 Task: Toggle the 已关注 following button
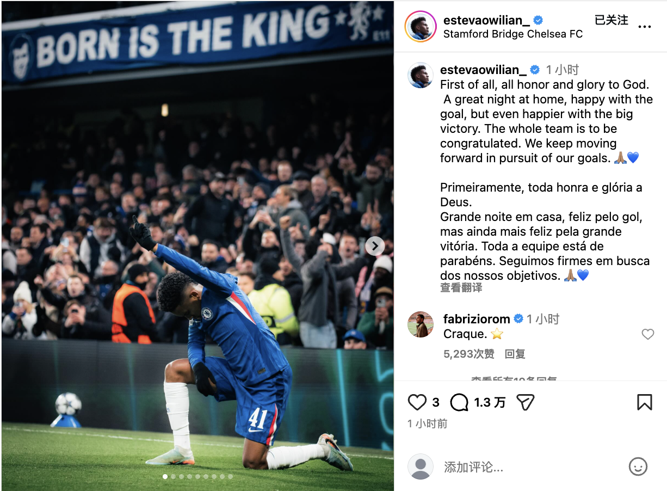(612, 20)
